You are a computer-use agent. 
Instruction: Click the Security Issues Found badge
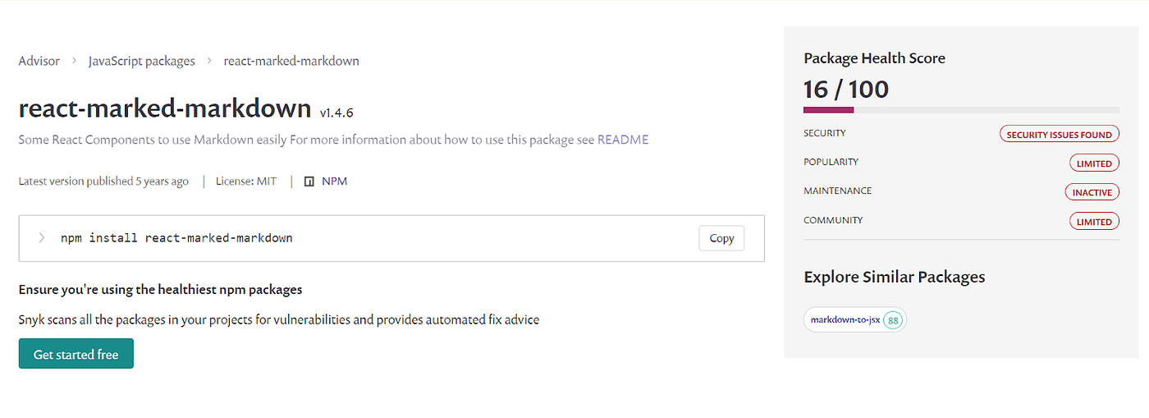click(1059, 135)
